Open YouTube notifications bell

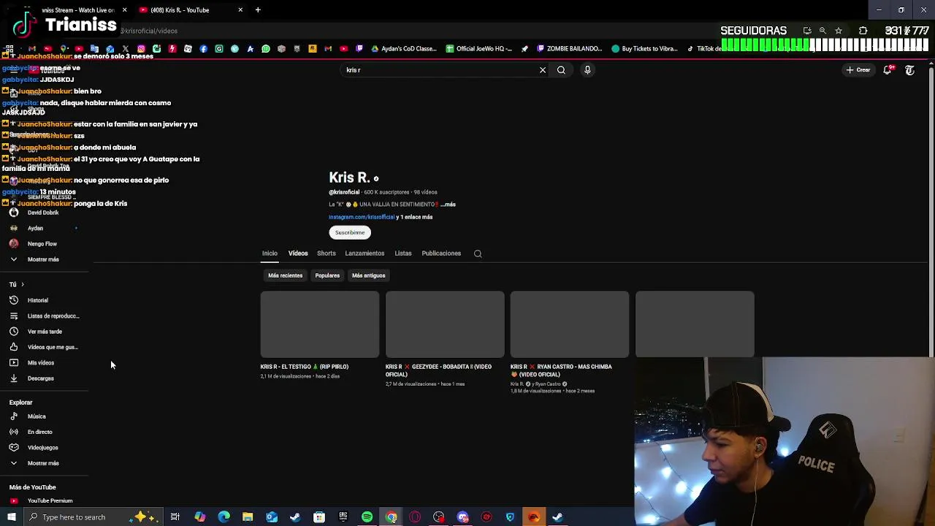pyautogui.click(x=888, y=70)
